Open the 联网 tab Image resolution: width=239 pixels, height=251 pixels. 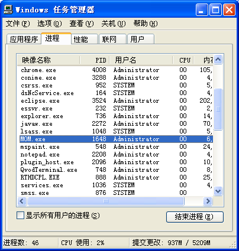(x=112, y=39)
